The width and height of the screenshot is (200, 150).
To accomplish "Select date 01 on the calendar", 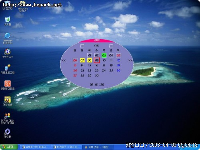I will click(90, 55).
